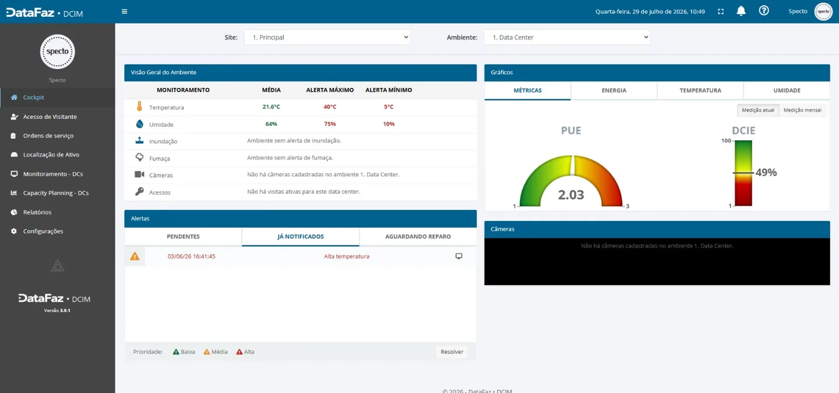Open Capacity Planning - DCs section
The height and width of the screenshot is (393, 839).
pyautogui.click(x=57, y=193)
